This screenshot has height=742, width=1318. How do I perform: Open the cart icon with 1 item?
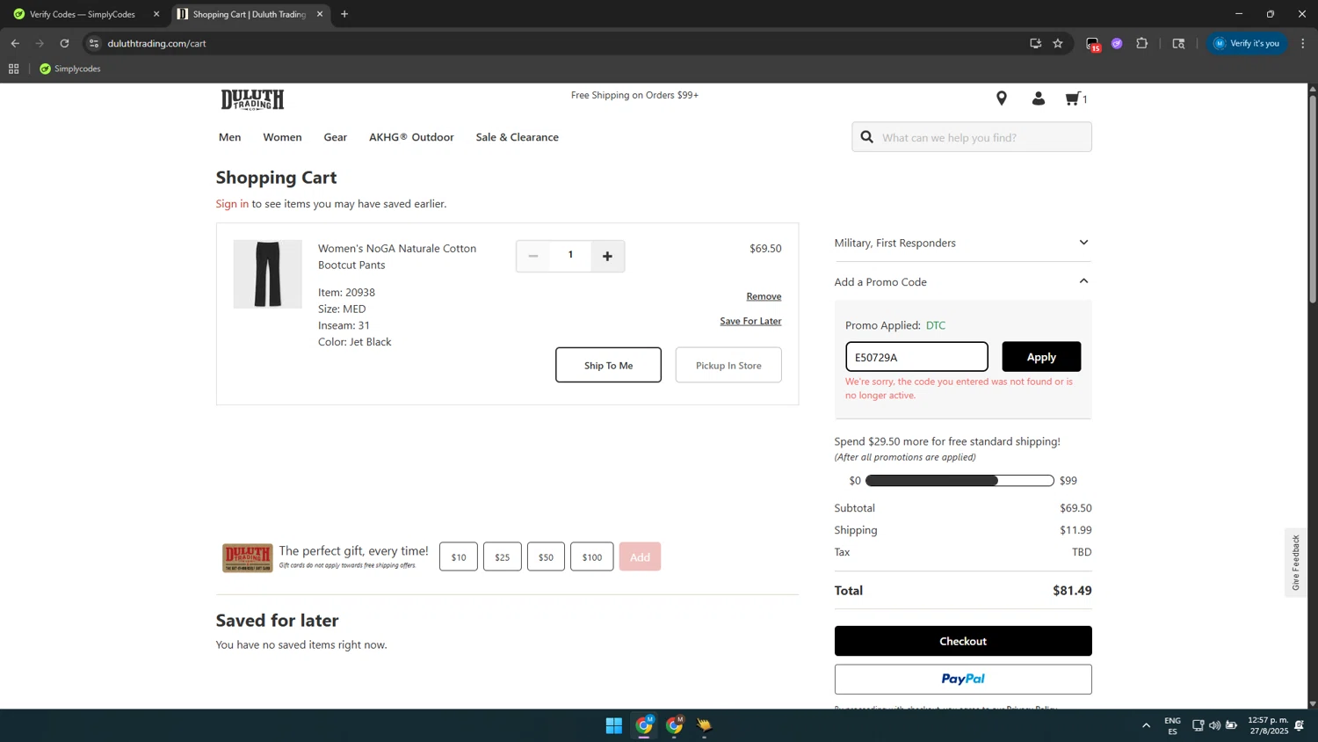point(1076,98)
